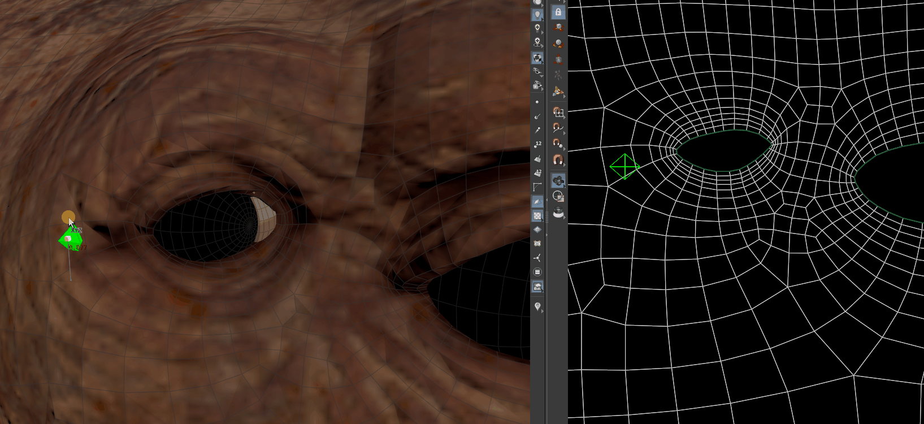Click the highlighted checkerboard background icon
This screenshot has width=924, height=424.
(537, 215)
